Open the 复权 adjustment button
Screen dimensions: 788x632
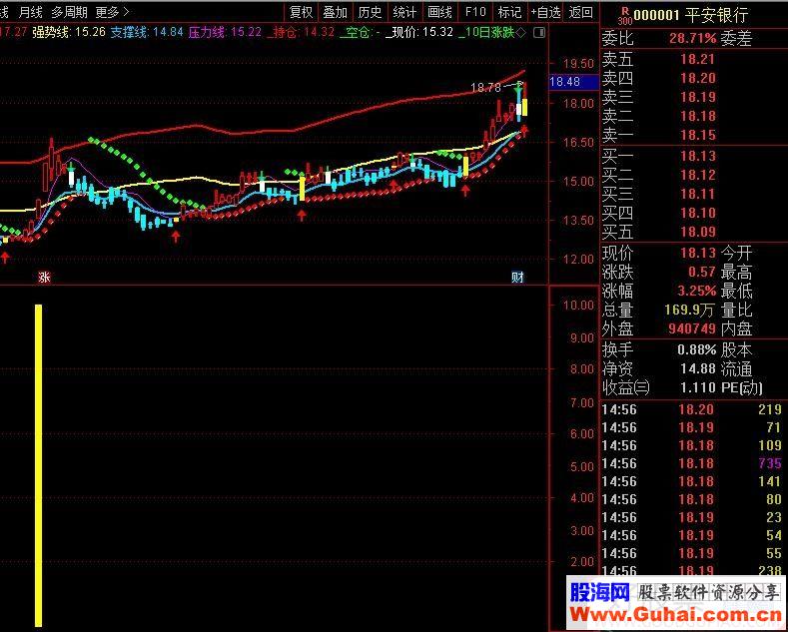[302, 12]
